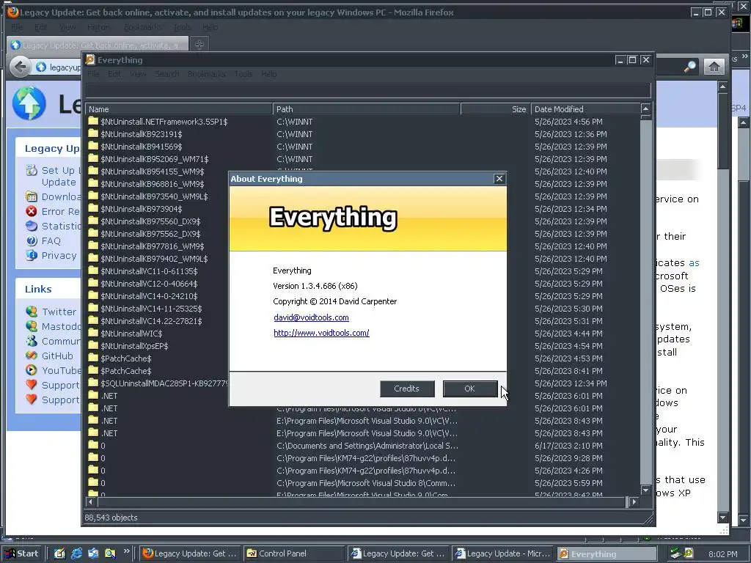Click the Download sidebar icon on webpage
Image resolution: width=751 pixels, height=563 pixels.
pos(32,196)
